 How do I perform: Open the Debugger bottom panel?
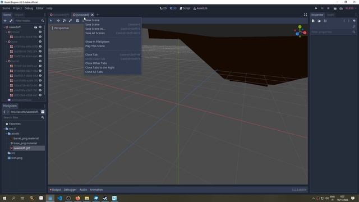point(70,190)
